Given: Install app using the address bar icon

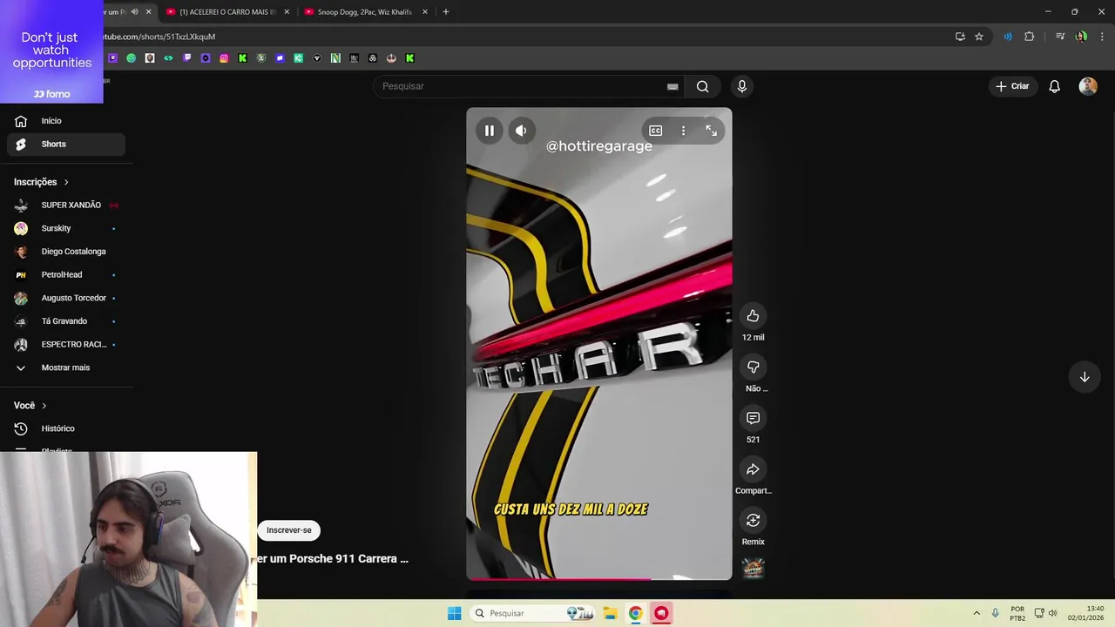Looking at the screenshot, I should click(x=960, y=37).
